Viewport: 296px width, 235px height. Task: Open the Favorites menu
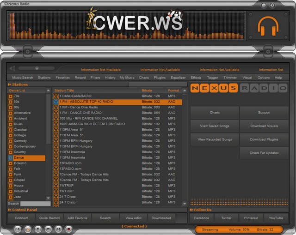(x=62, y=78)
